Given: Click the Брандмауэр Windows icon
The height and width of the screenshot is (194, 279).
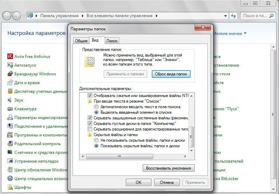Looking at the screenshot, I should pyautogui.click(x=10, y=74).
